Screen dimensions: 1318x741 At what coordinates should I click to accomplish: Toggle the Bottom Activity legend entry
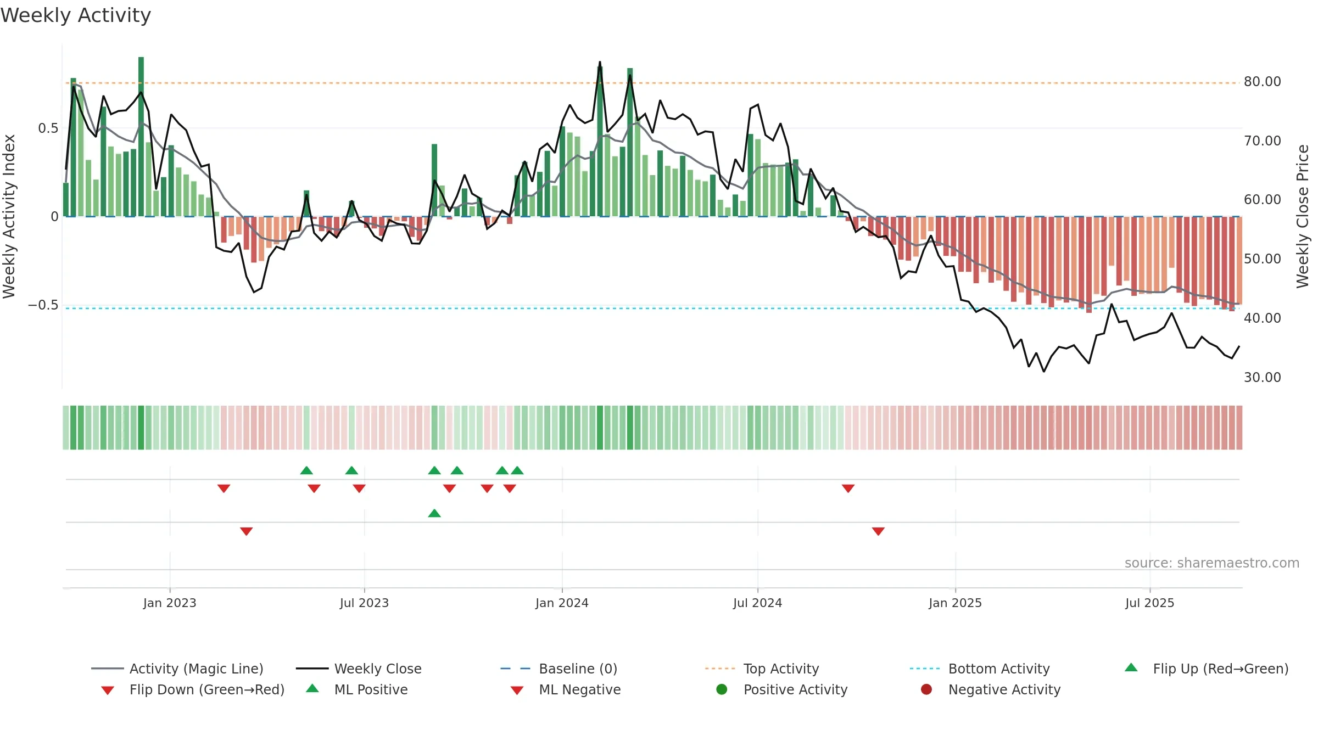(980, 669)
